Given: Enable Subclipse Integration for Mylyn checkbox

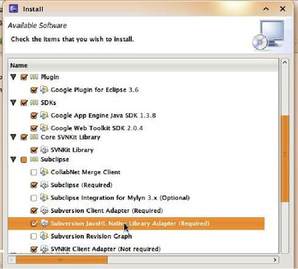Looking at the screenshot, I should [33, 198].
